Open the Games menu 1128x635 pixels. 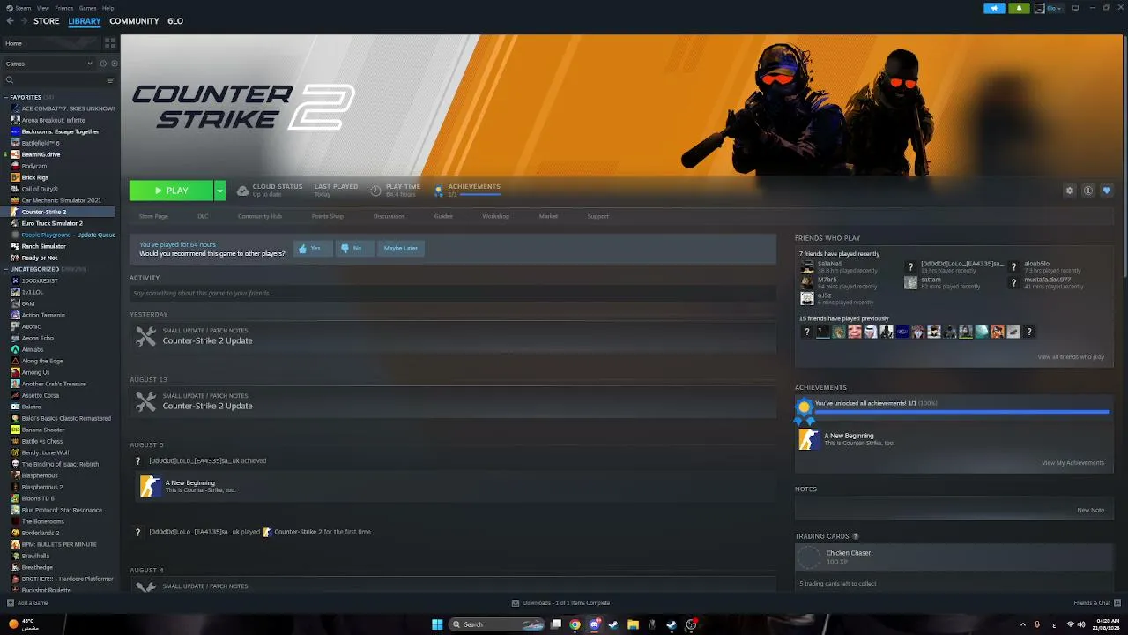pos(88,8)
